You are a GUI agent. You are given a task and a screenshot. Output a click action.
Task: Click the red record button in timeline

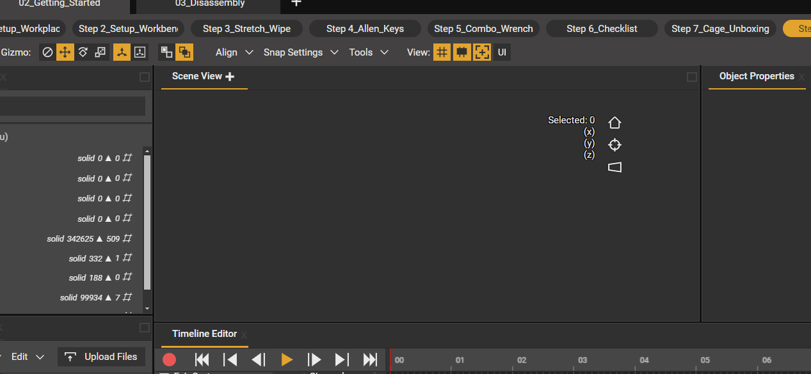point(170,360)
